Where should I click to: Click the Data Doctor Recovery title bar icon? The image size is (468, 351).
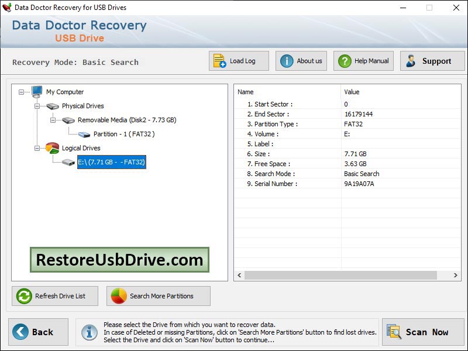coord(8,8)
